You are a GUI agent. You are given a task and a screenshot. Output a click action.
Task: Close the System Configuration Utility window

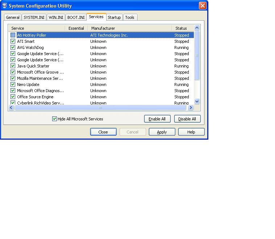(203, 5)
